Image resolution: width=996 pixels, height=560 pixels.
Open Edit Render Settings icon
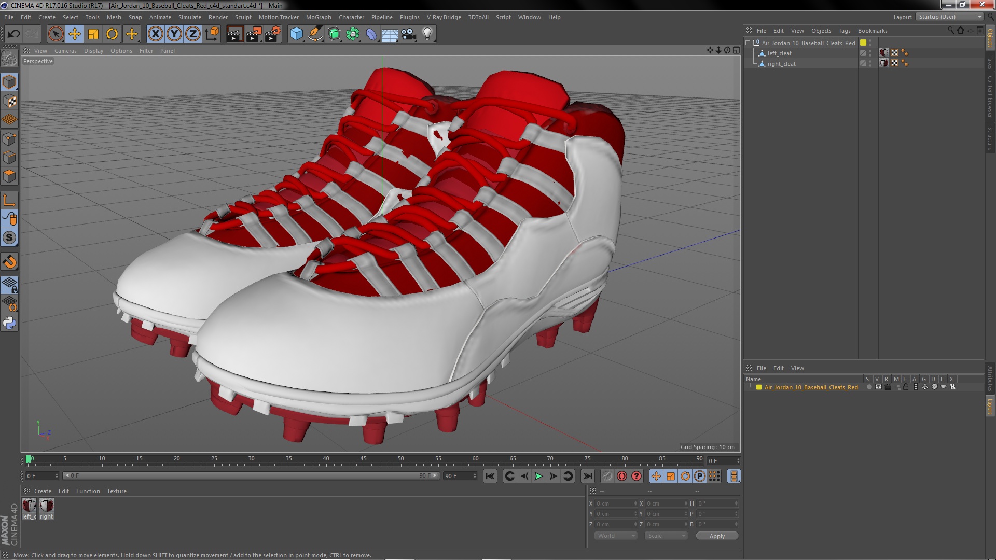272,34
